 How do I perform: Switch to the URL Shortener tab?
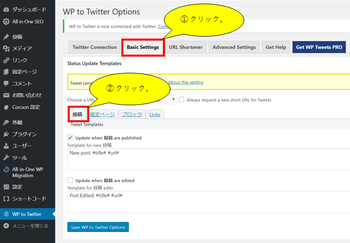pos(186,47)
